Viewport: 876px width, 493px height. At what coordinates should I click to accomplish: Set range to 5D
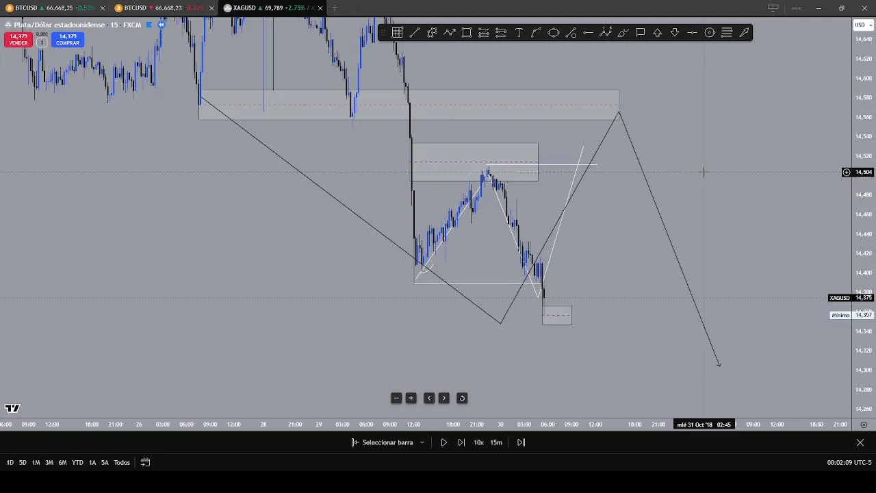23,463
